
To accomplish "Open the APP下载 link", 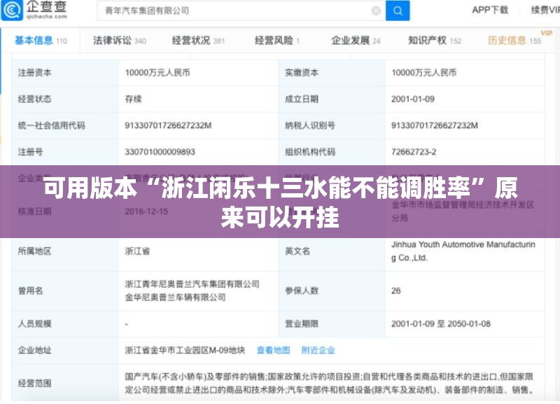I will point(490,10).
